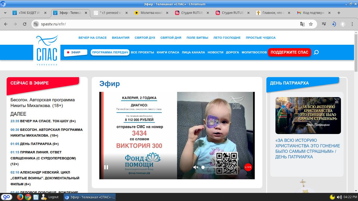This screenshot has height=201, width=358.
Task: Open the taskbar document icon
Action: [36, 197]
